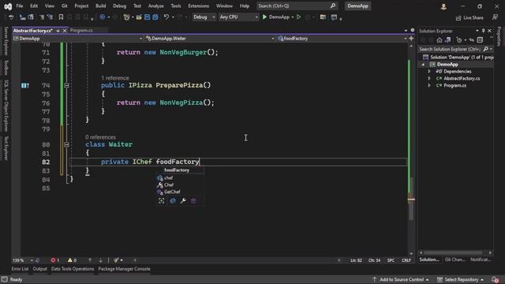This screenshot has width=505, height=284.
Task: Open Live Share from the toolbar
Action: click(x=469, y=17)
